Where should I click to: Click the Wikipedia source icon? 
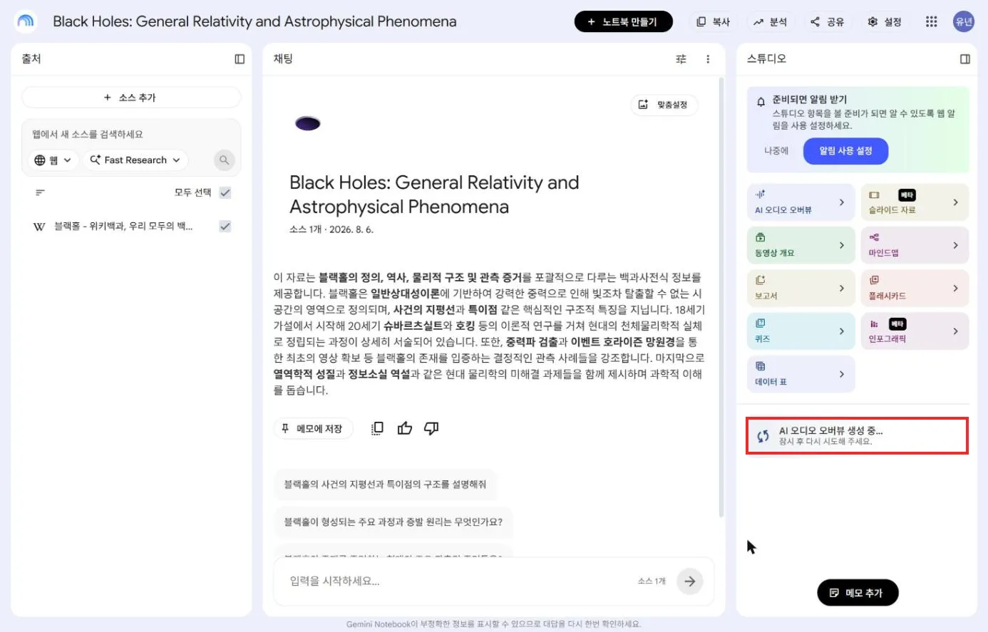[x=39, y=227]
